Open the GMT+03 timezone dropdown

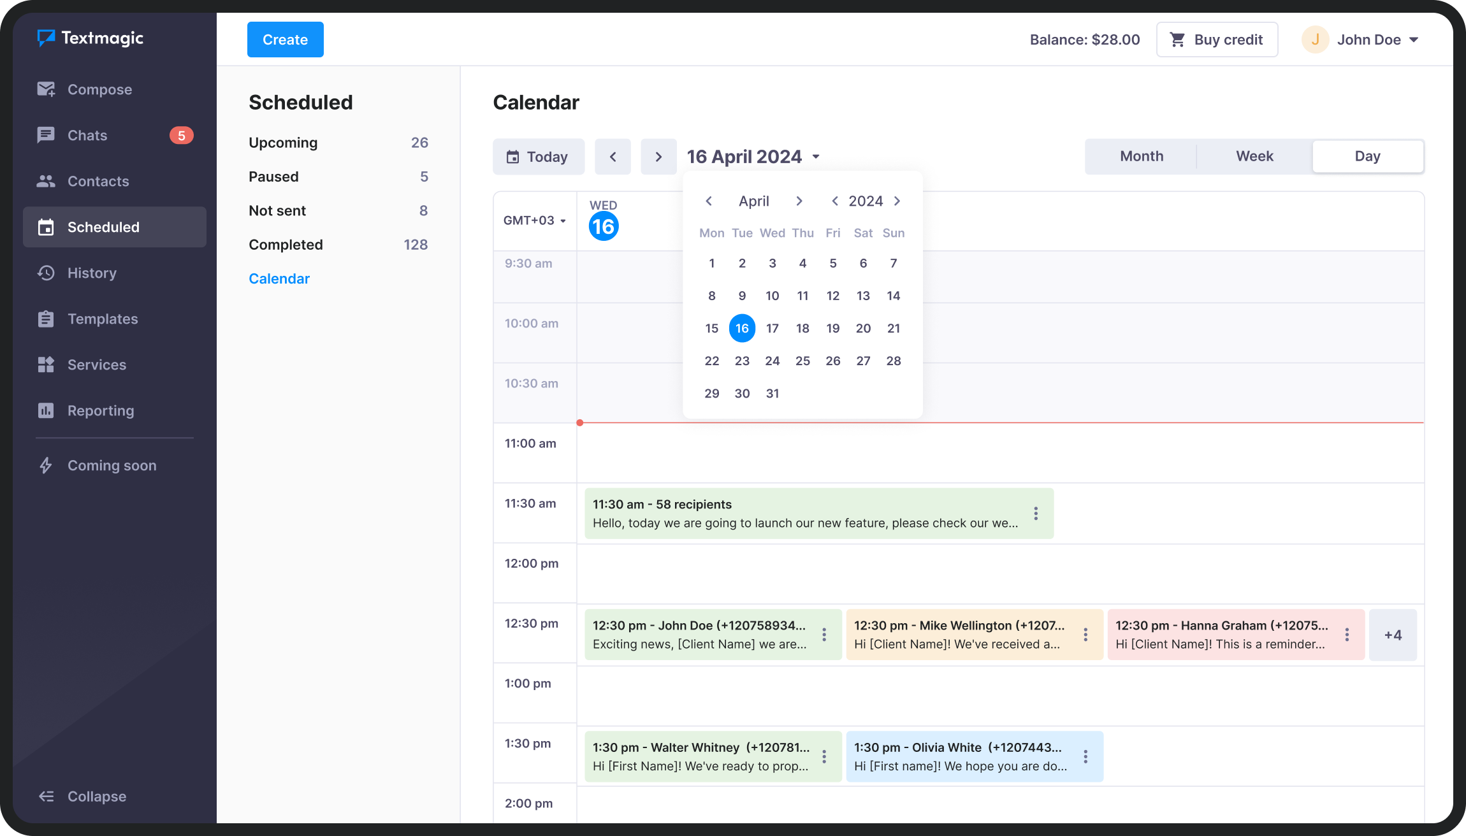[534, 220]
